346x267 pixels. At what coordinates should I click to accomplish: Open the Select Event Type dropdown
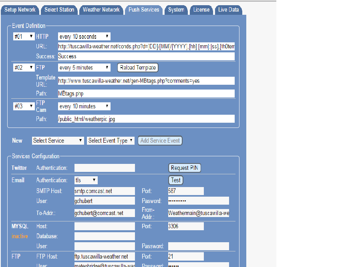pyautogui.click(x=111, y=141)
